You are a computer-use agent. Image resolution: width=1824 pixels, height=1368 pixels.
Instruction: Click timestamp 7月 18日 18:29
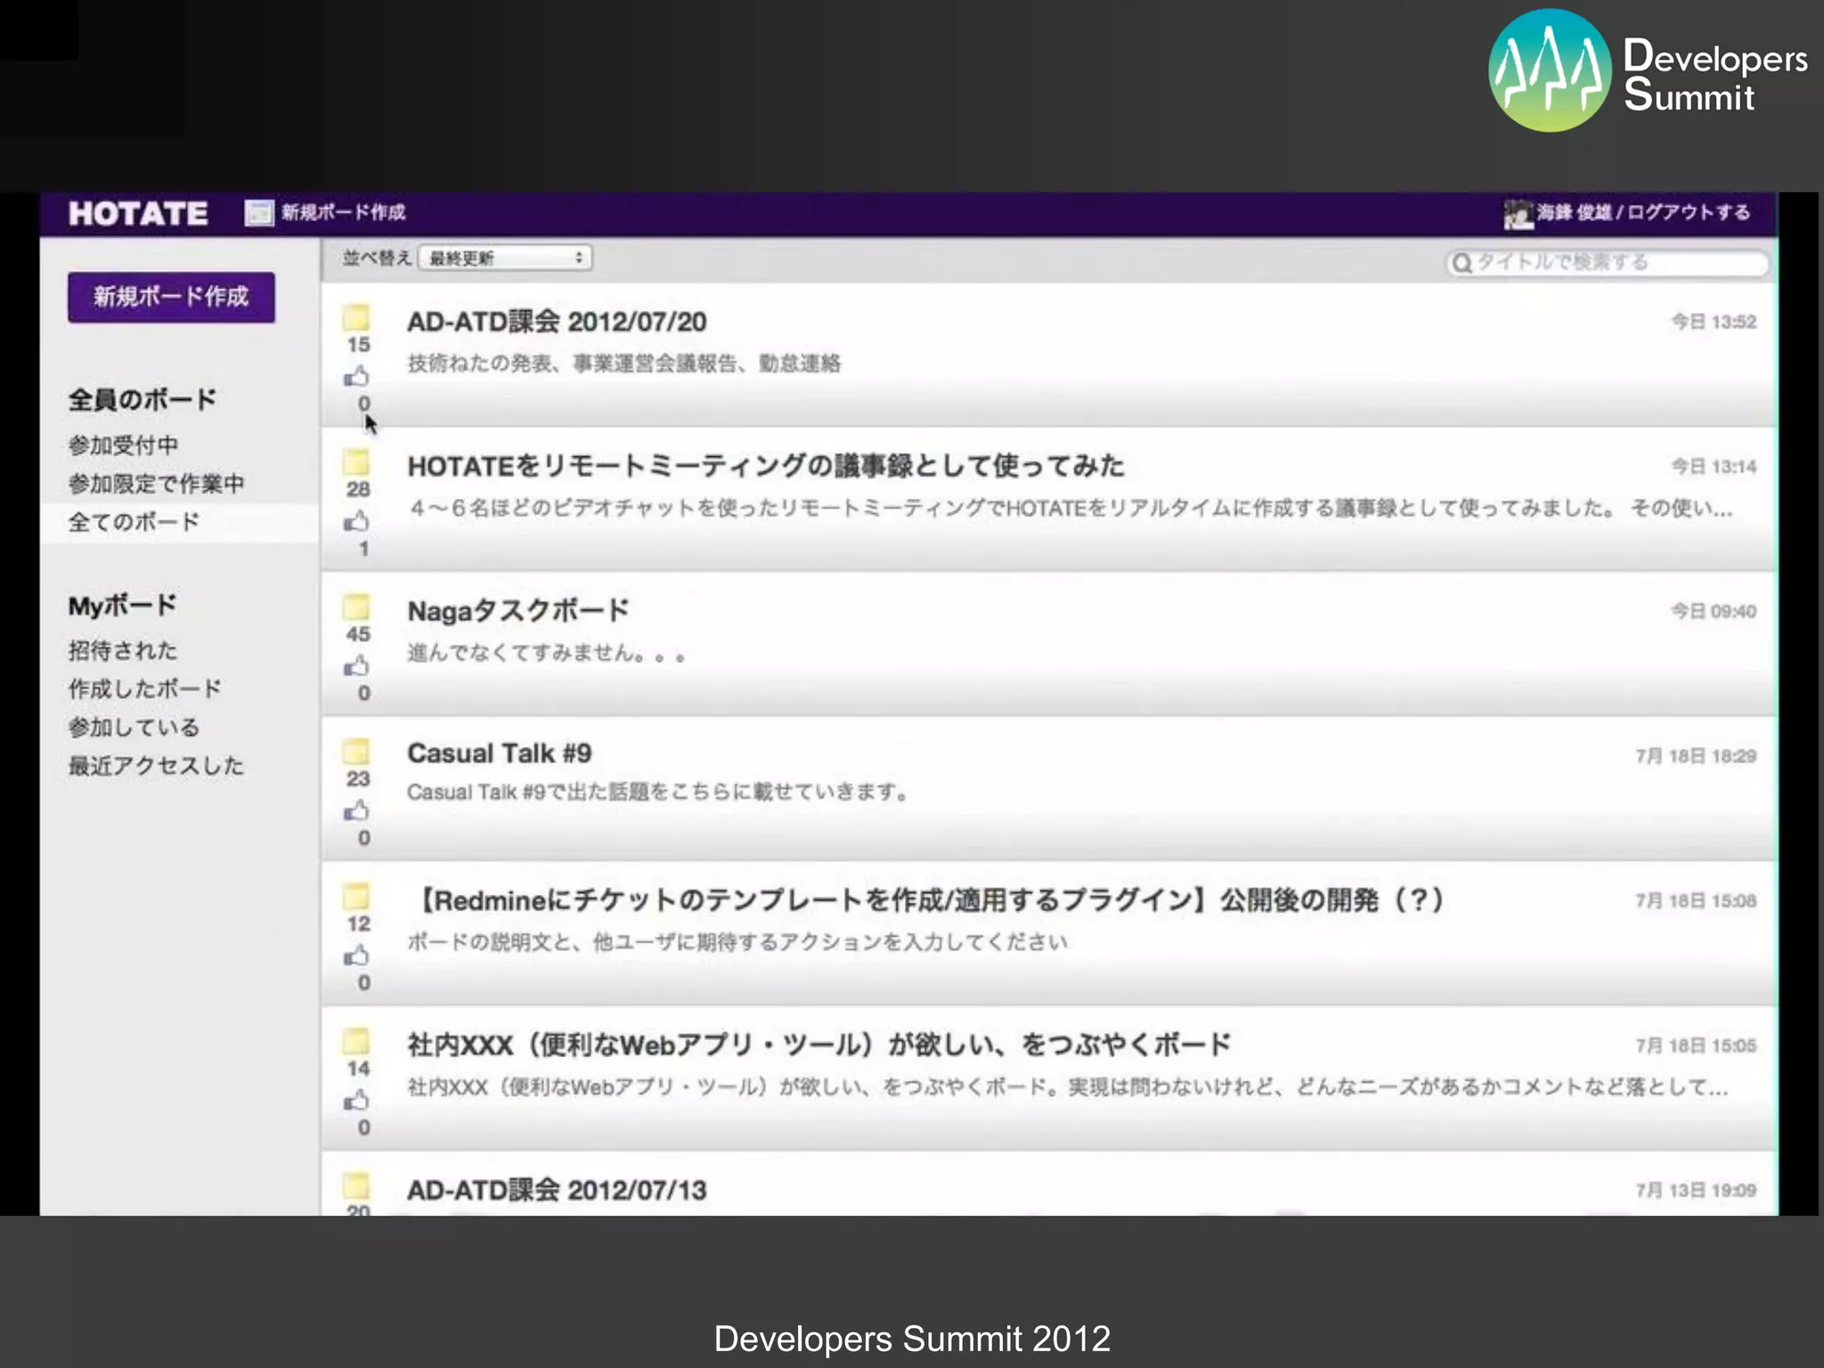[1696, 756]
